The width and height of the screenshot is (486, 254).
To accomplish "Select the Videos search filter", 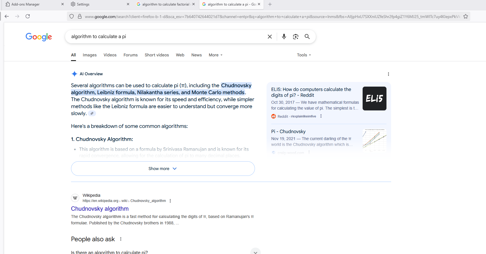I will click(110, 55).
